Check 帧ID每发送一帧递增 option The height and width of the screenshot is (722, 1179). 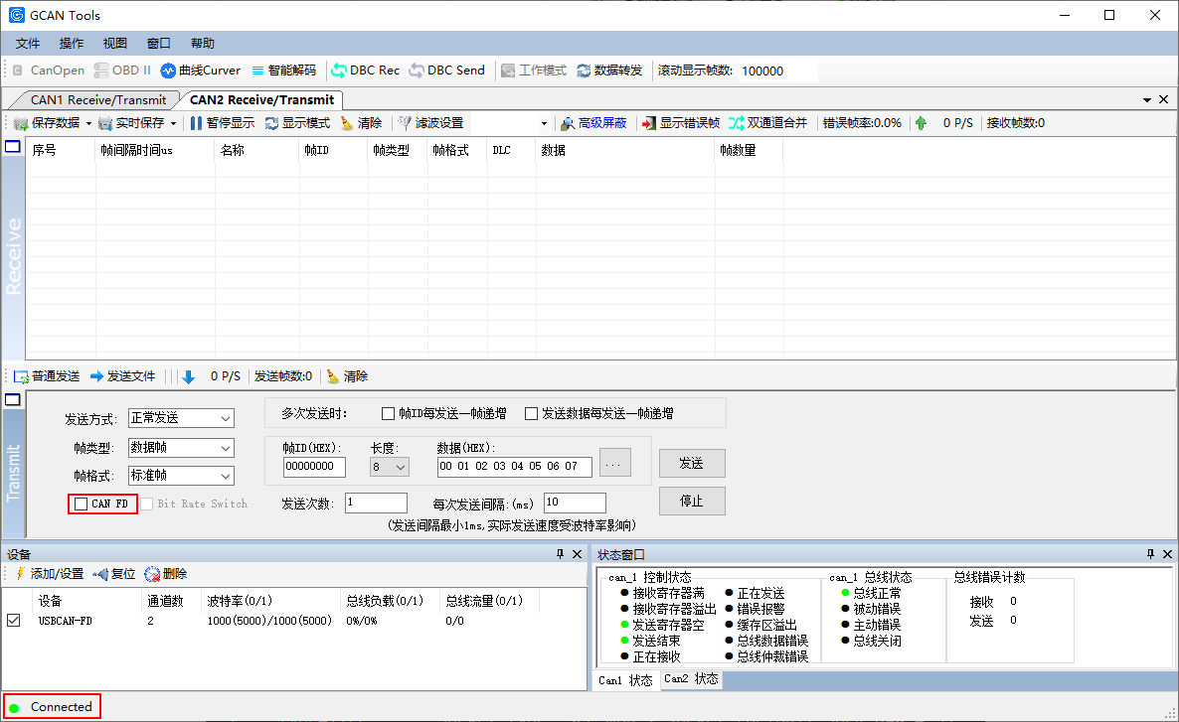(388, 413)
